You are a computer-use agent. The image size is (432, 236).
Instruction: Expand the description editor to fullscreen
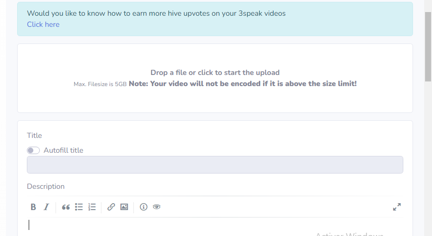click(396, 207)
